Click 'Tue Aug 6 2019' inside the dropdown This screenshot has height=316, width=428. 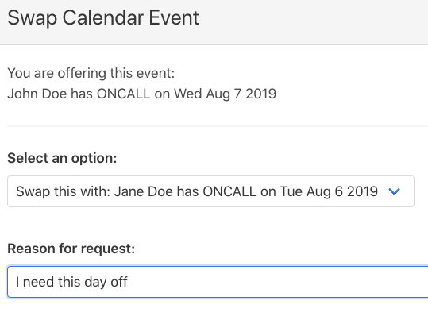[329, 191]
